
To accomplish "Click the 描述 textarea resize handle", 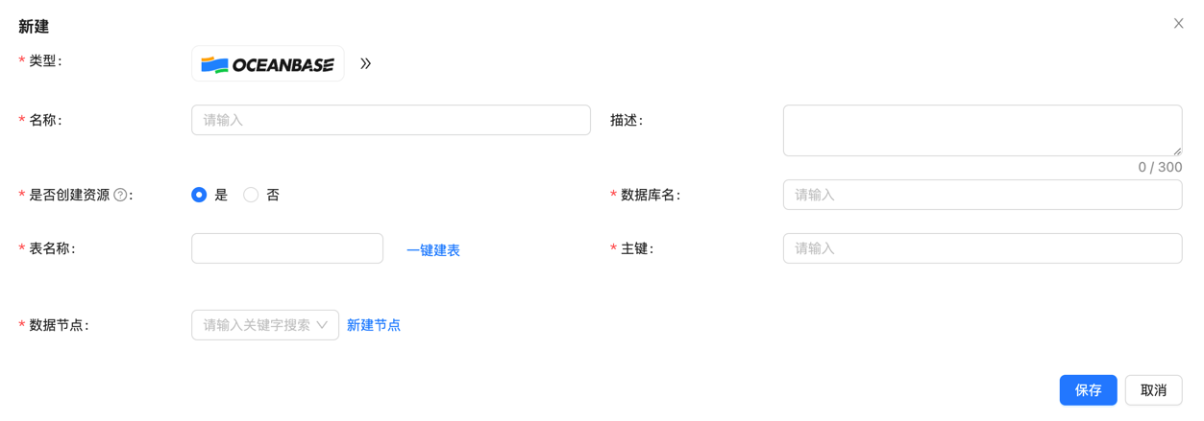I will pyautogui.click(x=1177, y=151).
